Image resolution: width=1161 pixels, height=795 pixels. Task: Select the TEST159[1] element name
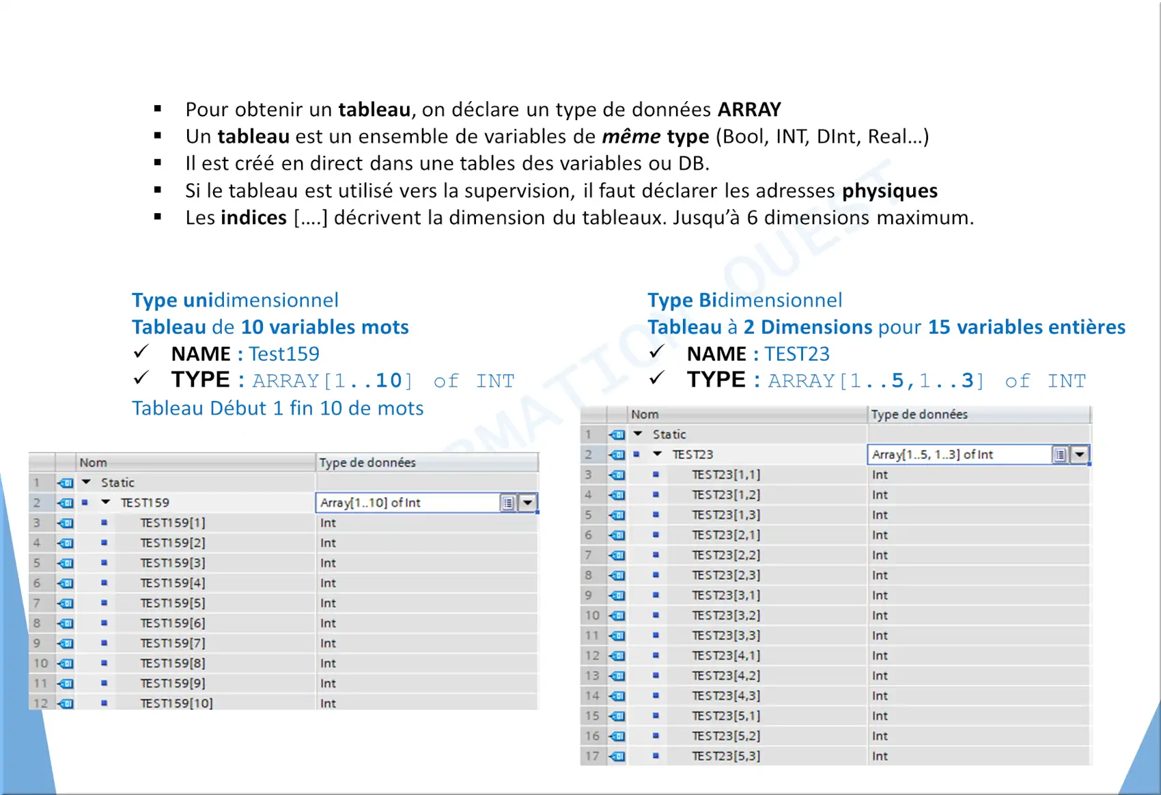173,522
